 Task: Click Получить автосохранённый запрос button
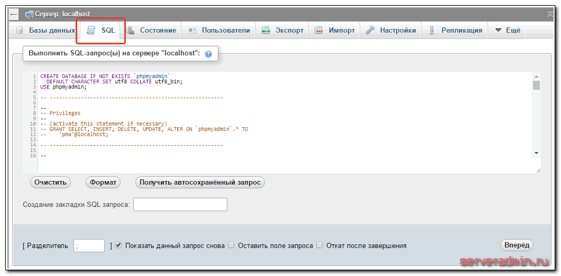[200, 183]
